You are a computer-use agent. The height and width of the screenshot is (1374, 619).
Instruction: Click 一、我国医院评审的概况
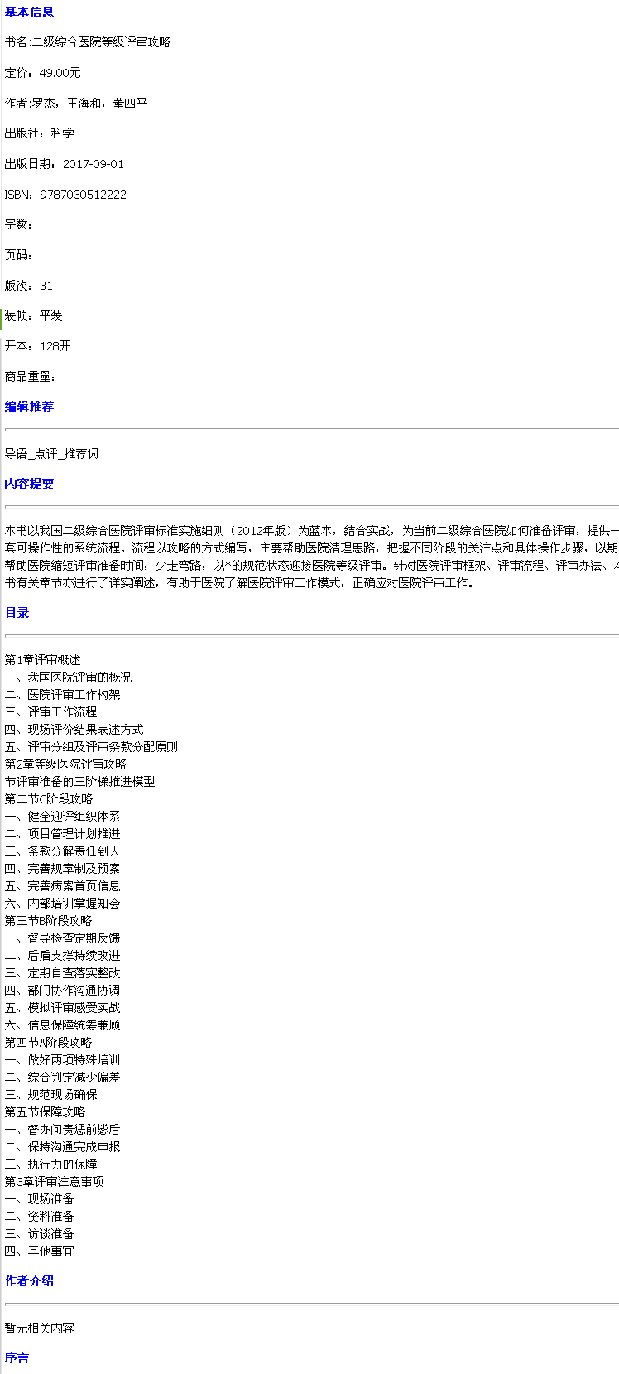point(68,677)
